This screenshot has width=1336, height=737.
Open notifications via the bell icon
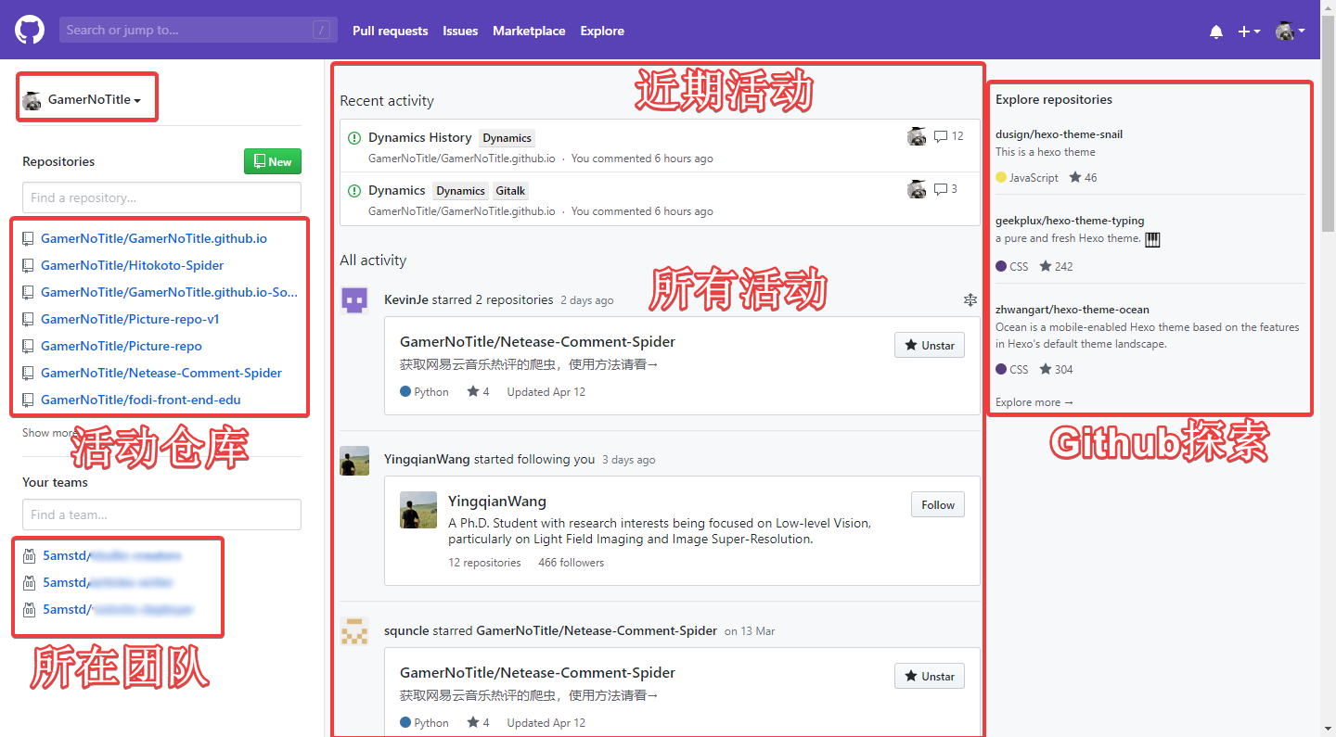1215,31
